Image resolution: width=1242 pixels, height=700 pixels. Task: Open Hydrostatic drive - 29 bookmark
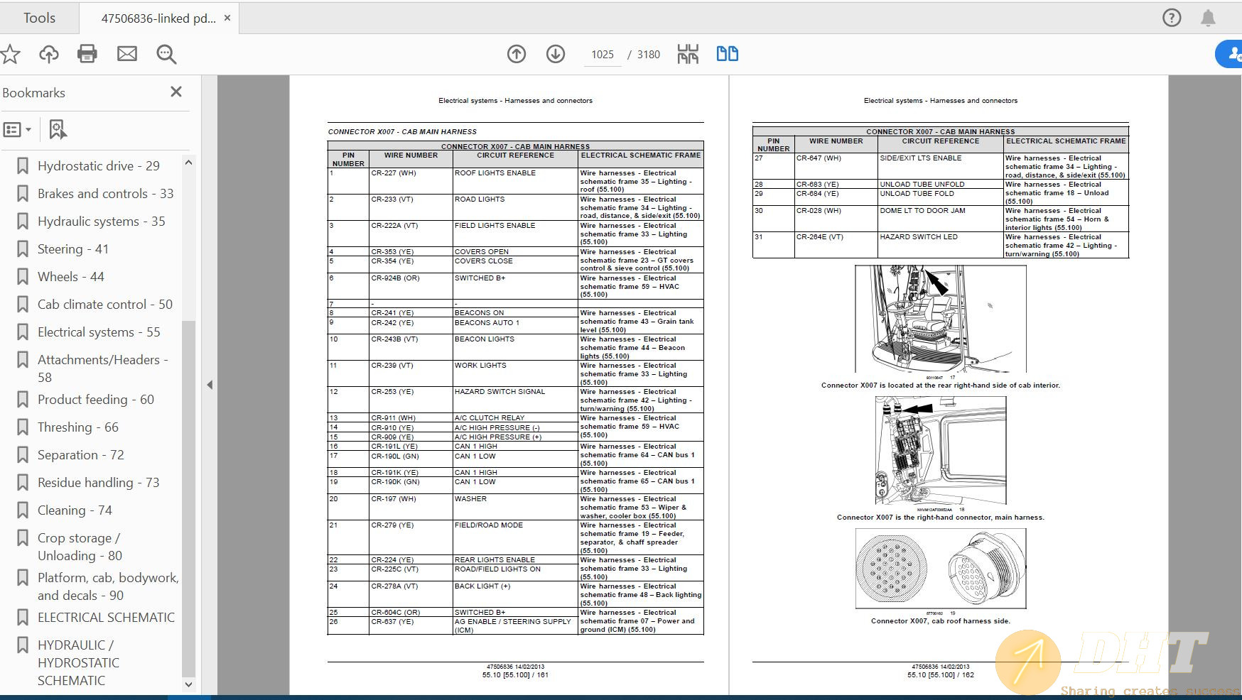tap(99, 165)
